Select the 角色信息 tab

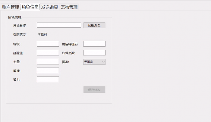[30, 7]
